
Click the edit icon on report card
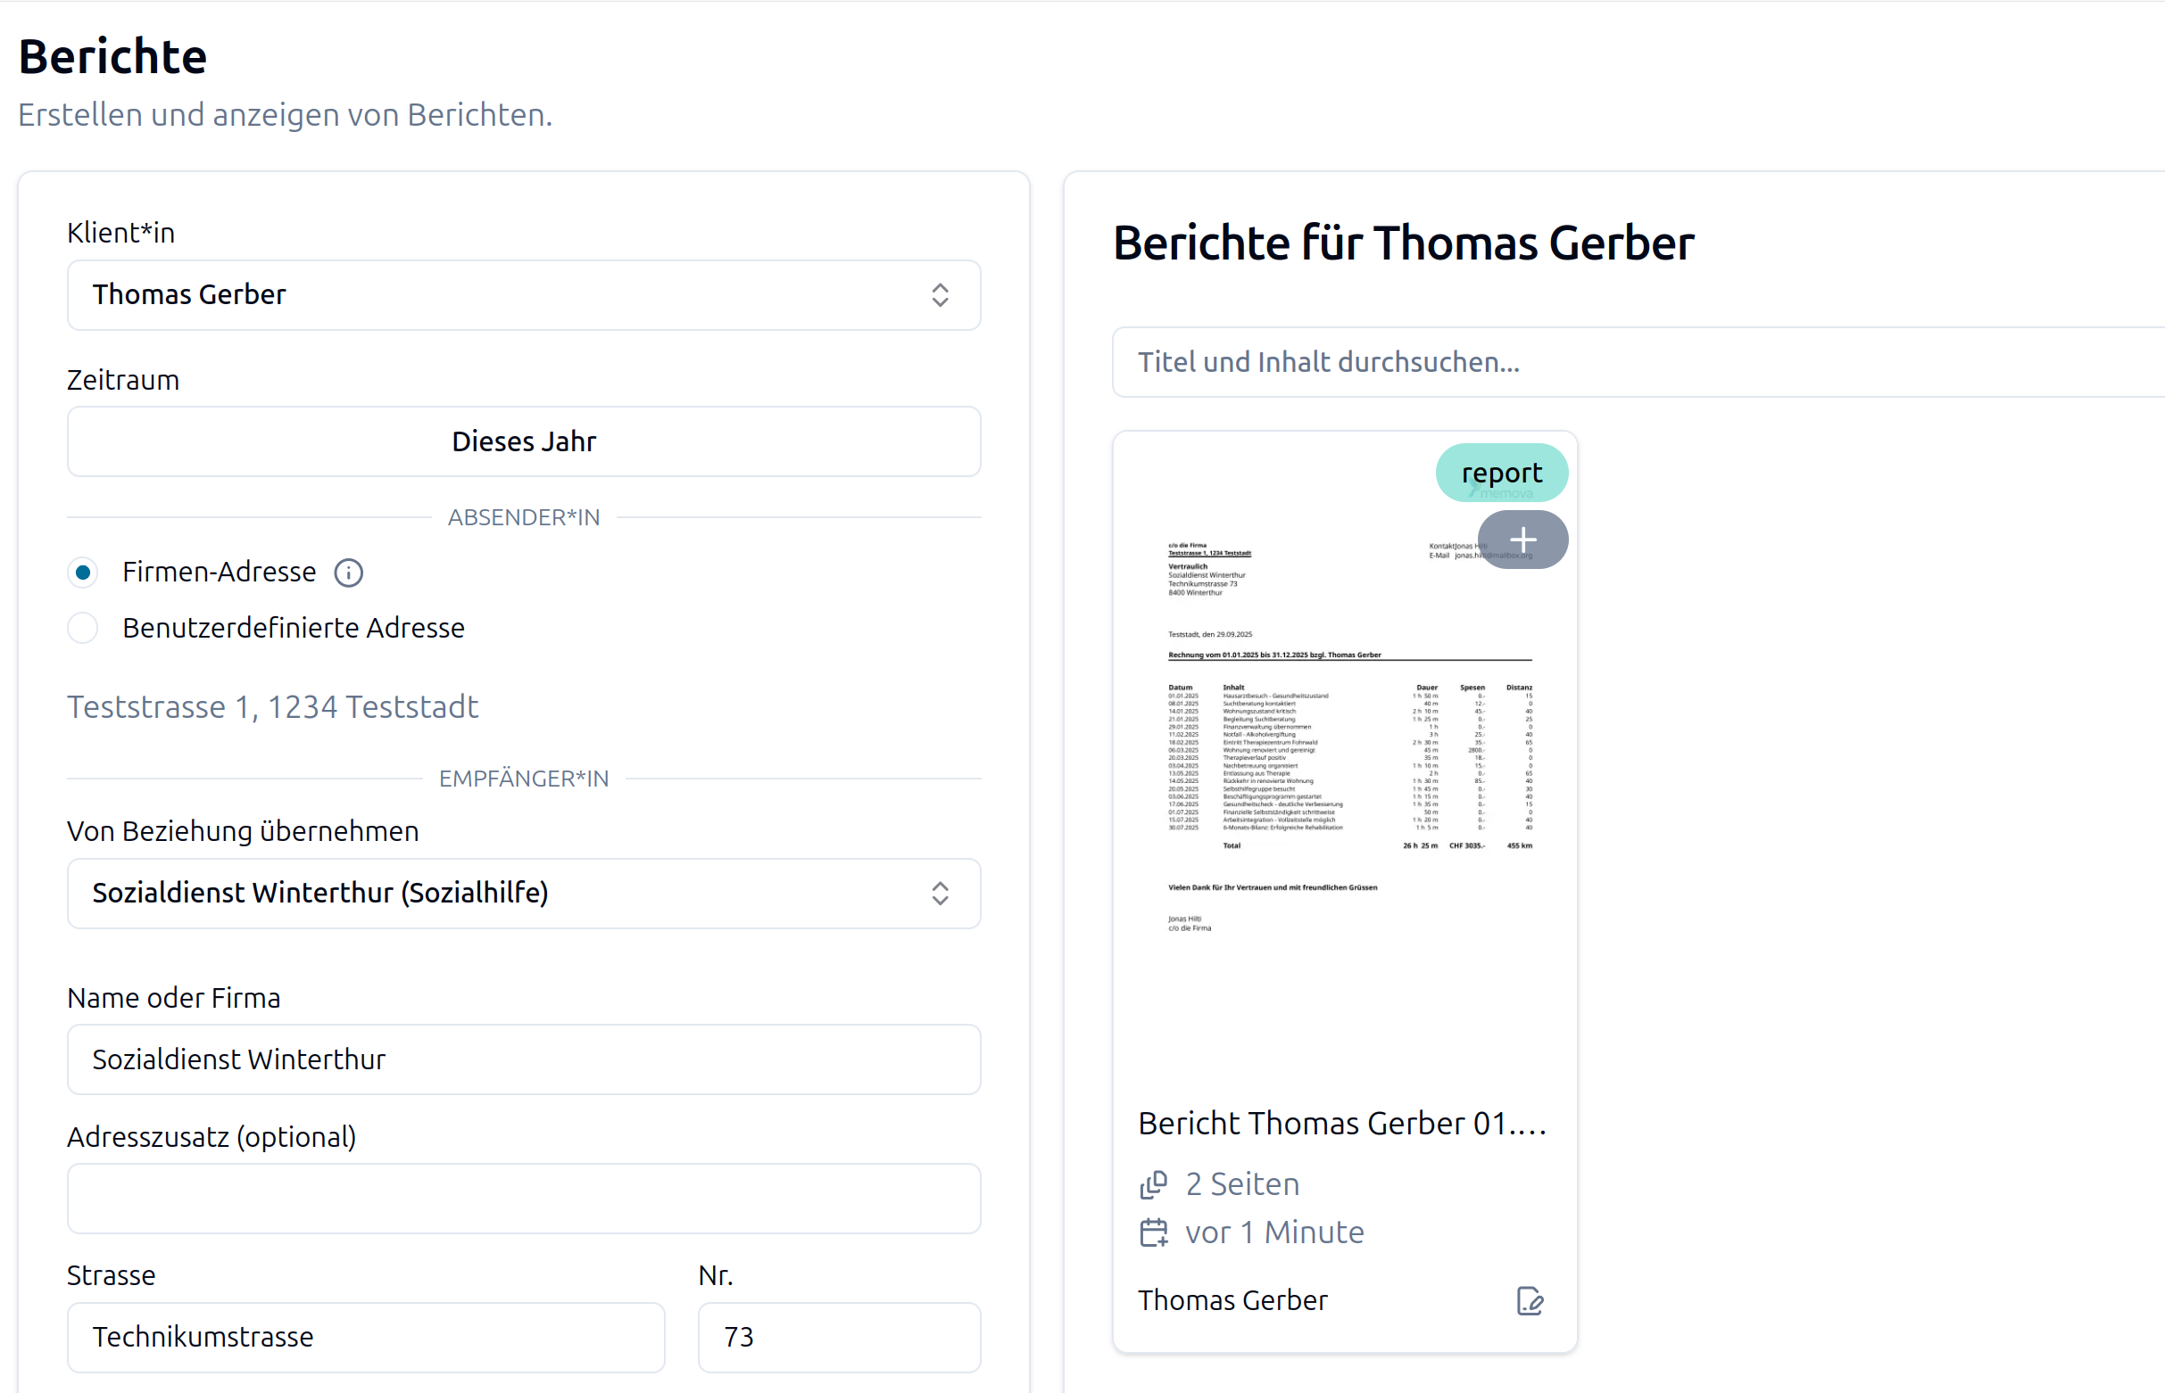(x=1529, y=1301)
